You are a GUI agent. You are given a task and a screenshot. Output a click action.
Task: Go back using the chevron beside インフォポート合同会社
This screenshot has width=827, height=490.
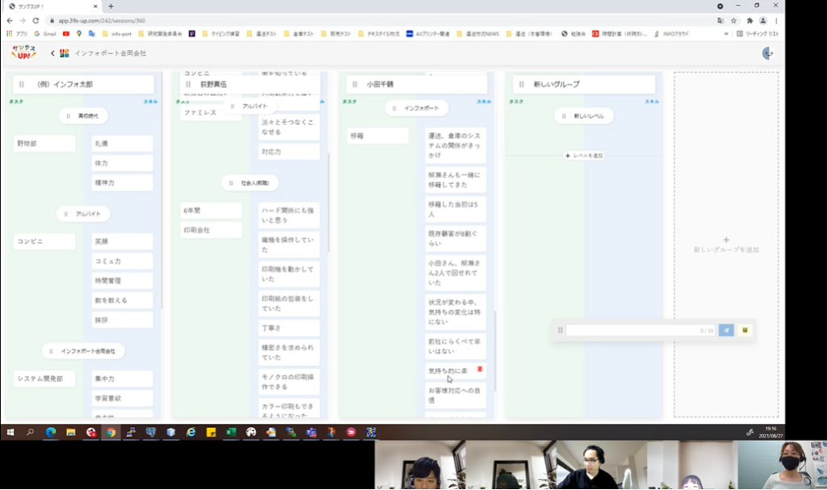52,53
